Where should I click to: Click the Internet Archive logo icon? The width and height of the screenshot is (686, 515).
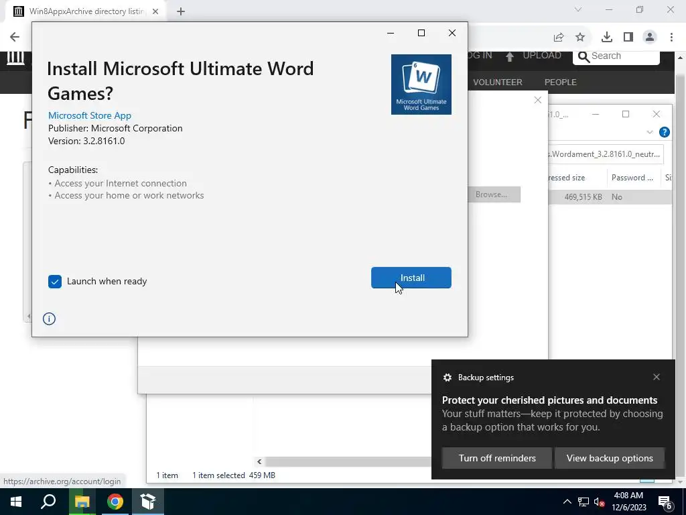point(16,58)
